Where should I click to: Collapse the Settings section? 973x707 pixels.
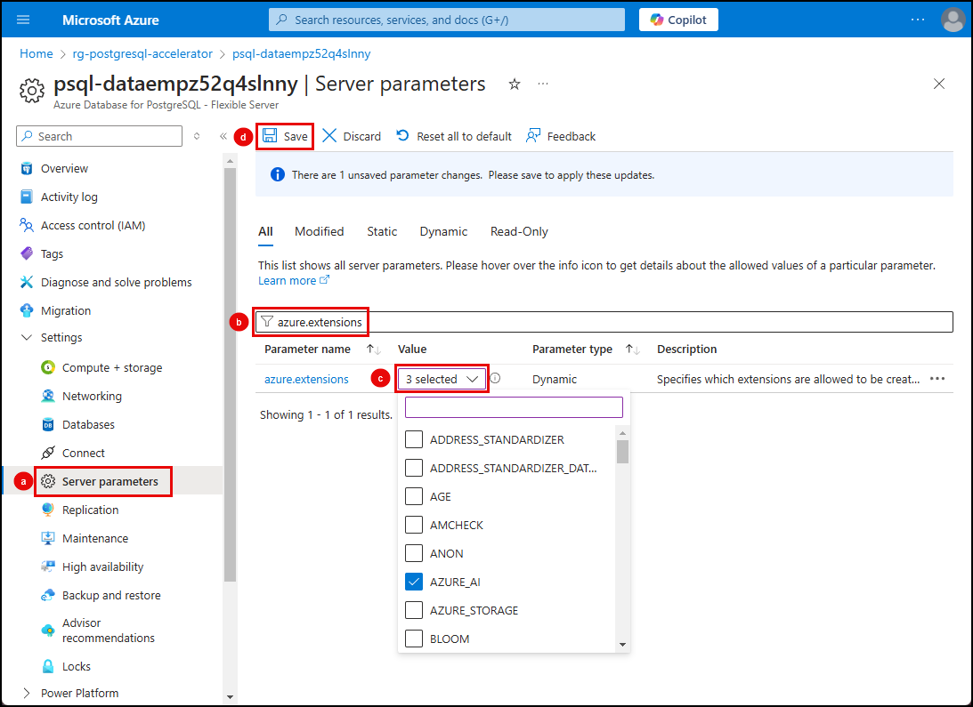pos(27,337)
